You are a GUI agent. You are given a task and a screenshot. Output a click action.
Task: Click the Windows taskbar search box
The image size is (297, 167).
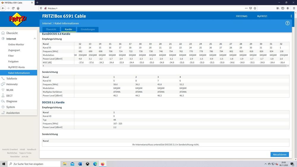coord(34,164)
